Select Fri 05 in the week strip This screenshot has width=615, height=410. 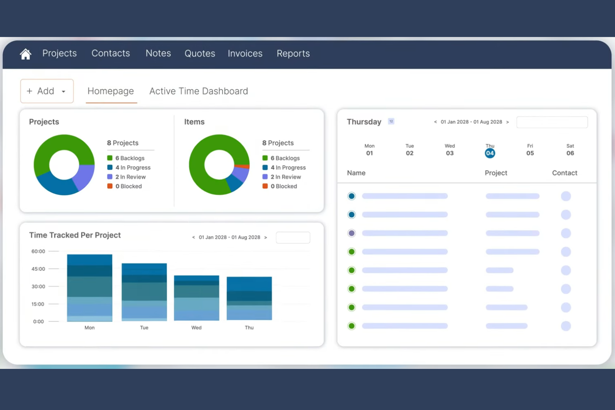[x=530, y=150]
